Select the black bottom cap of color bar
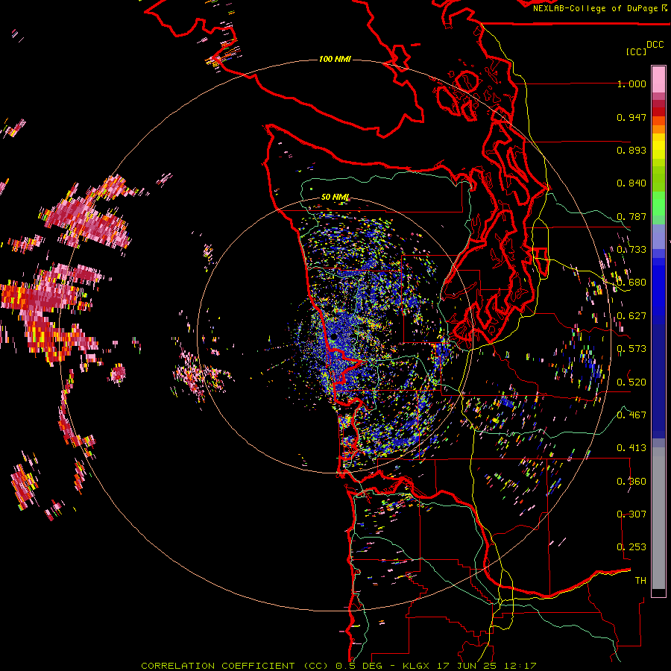This screenshot has width=671, height=671. click(x=658, y=592)
